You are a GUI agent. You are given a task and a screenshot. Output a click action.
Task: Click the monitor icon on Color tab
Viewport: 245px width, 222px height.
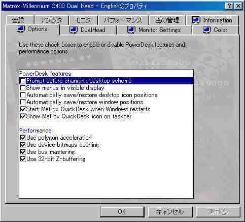(x=206, y=30)
